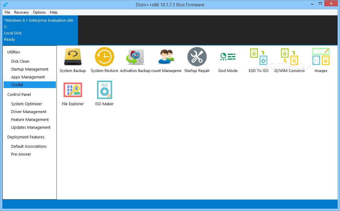Open the ESD/WIM Conversion icon
This screenshot has width=340, height=211.
(x=290, y=57)
